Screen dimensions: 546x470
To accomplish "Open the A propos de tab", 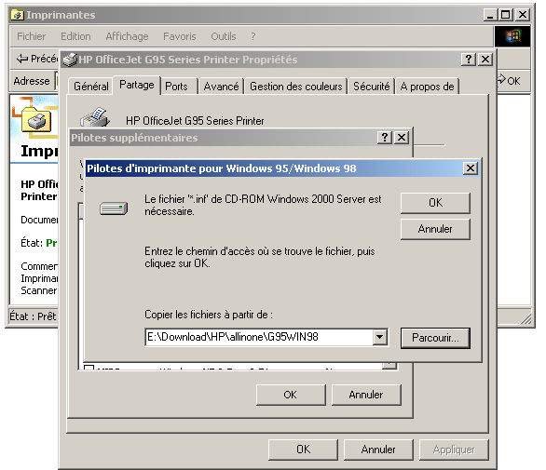I will [x=428, y=87].
